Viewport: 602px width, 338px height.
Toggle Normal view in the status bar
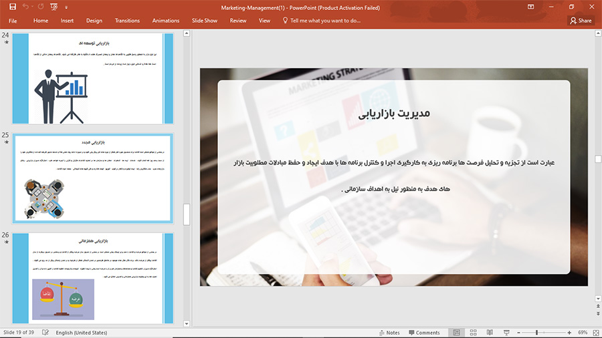(x=457, y=332)
